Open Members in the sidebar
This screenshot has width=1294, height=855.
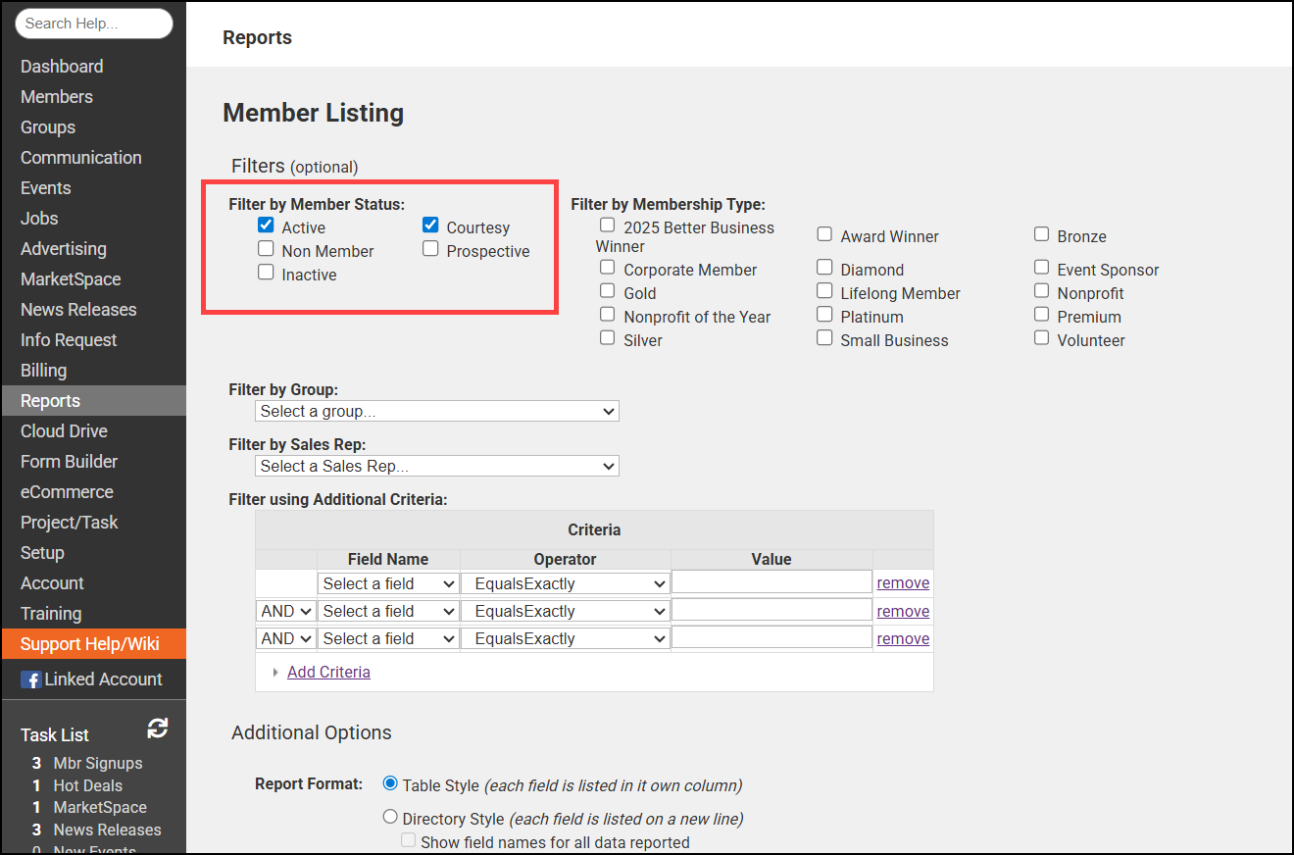tap(57, 97)
